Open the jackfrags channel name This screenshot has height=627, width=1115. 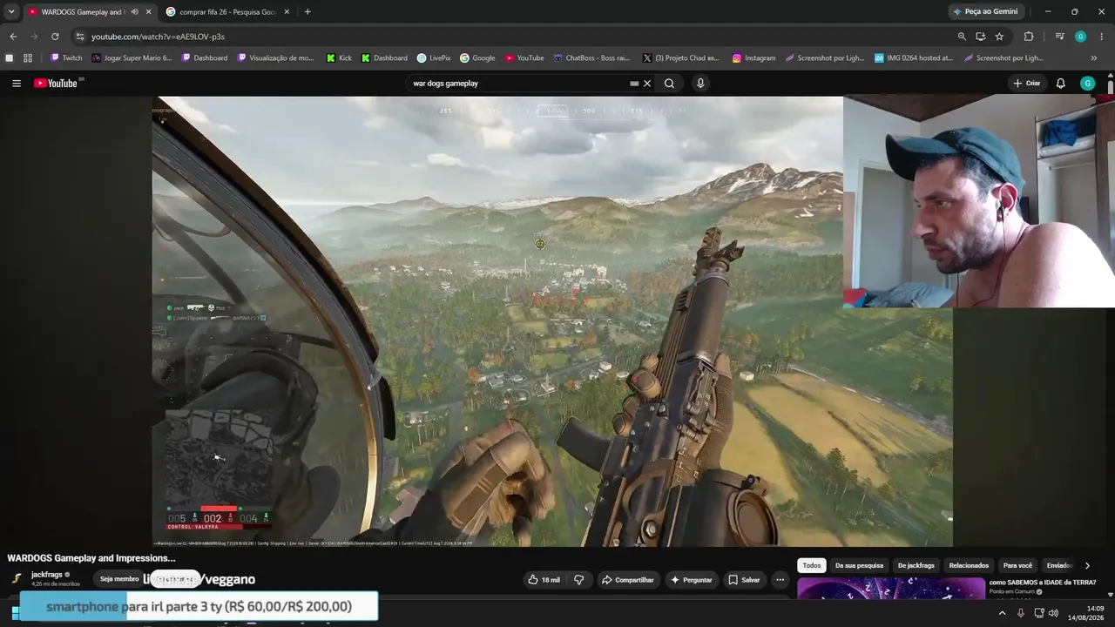tap(47, 575)
